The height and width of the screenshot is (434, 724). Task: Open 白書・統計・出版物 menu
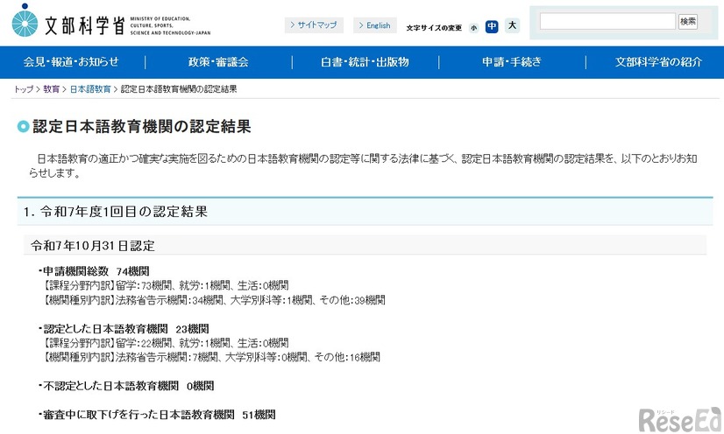tap(364, 62)
